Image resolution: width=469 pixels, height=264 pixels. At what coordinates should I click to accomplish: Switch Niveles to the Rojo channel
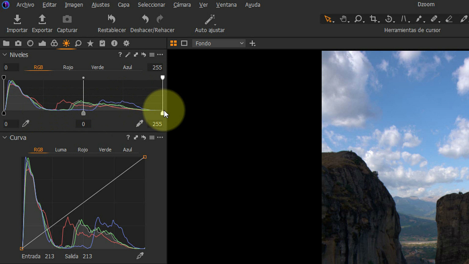(x=68, y=67)
